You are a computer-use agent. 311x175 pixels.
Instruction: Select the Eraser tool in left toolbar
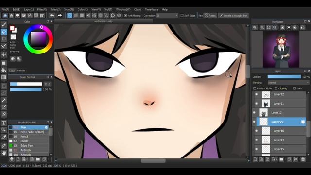coord(4,32)
